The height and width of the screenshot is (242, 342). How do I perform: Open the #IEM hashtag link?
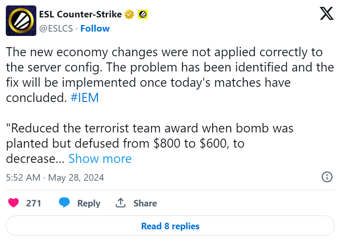[x=84, y=98]
